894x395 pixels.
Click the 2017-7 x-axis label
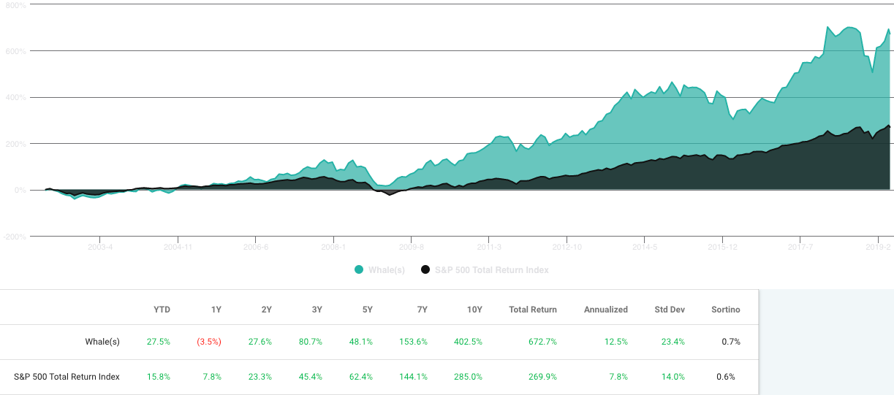(x=800, y=247)
